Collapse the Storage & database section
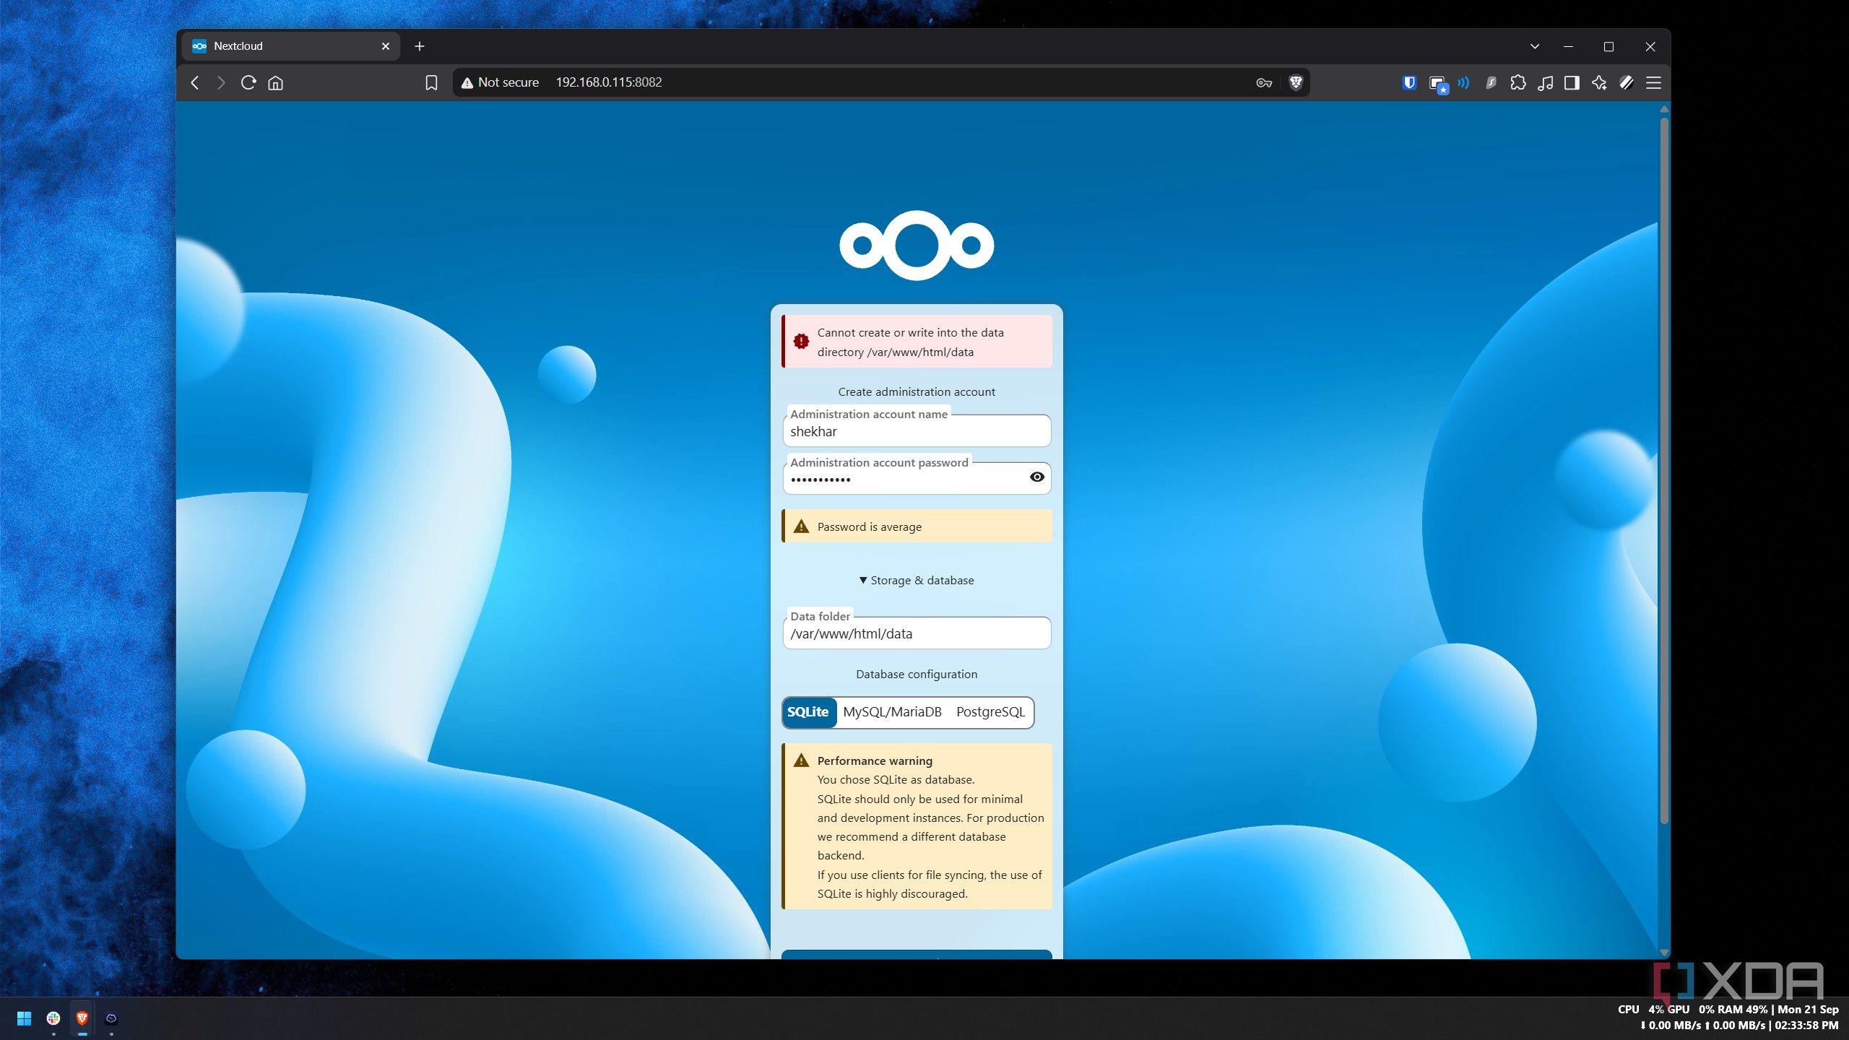Screen dimensions: 1849x1040 point(917,580)
